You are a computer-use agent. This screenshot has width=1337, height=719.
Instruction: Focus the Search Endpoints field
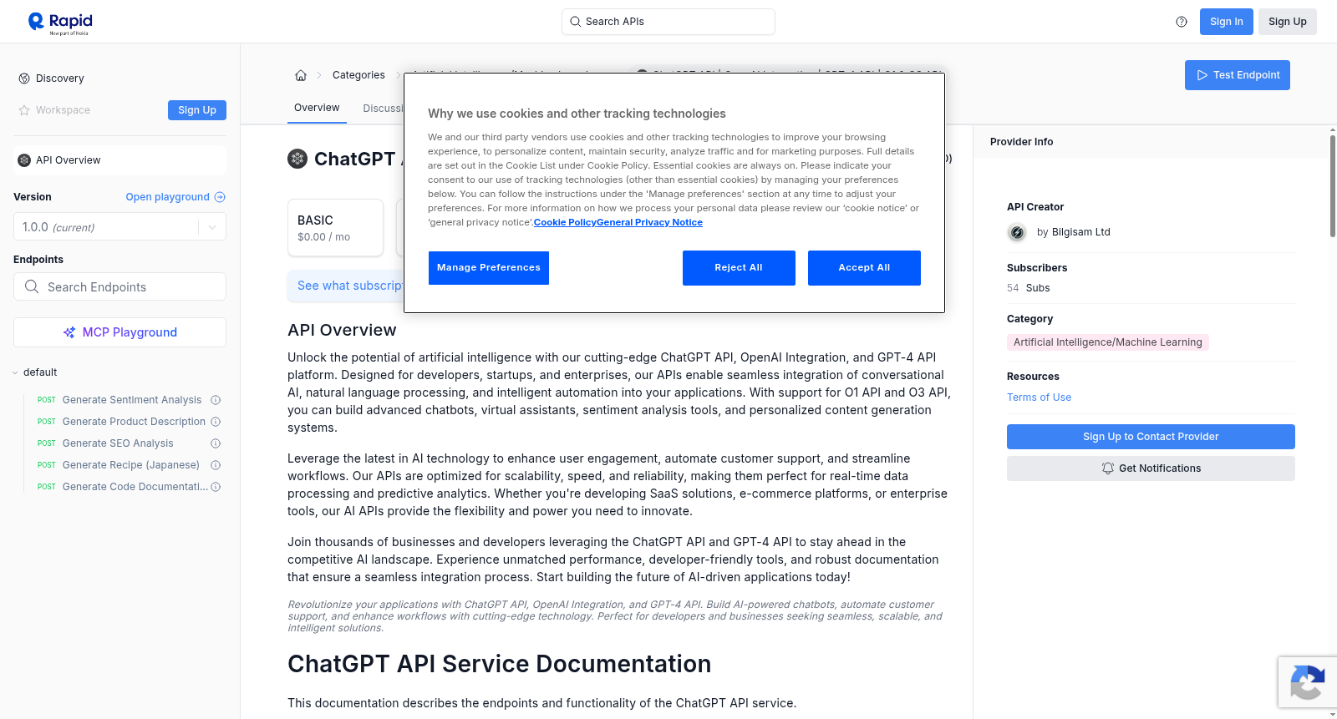coord(119,286)
